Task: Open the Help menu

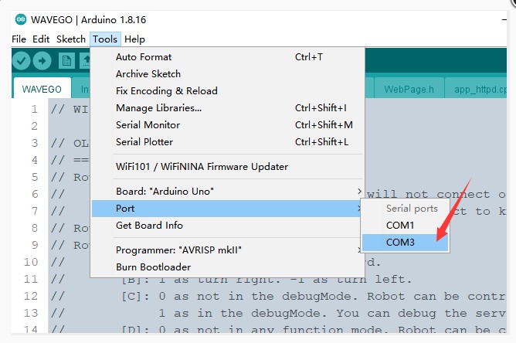Action: [134, 39]
